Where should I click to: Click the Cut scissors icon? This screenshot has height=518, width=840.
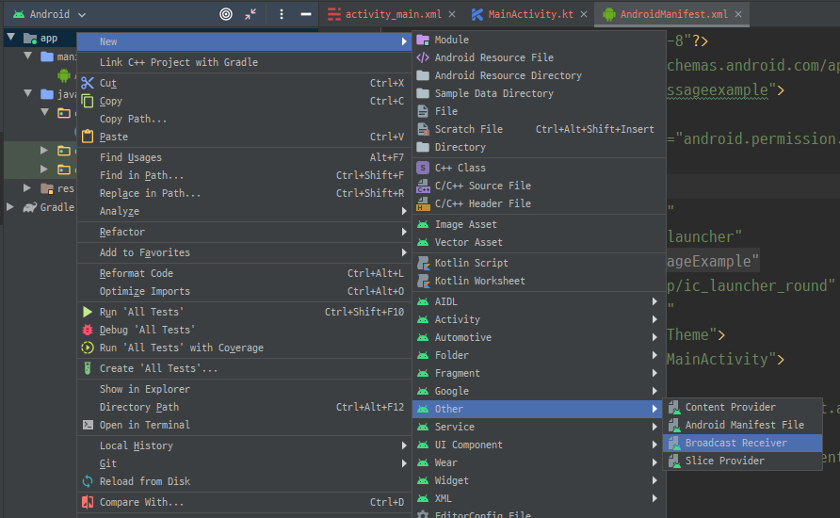[x=88, y=83]
